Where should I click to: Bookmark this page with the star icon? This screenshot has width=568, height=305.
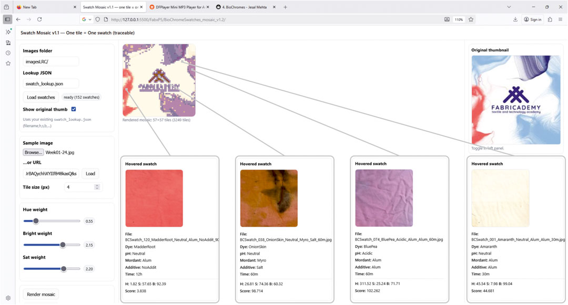471,19
